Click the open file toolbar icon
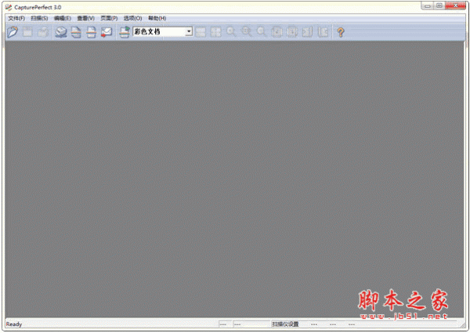 13,32
